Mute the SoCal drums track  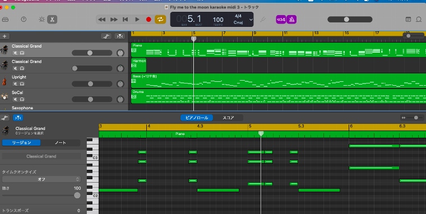pyautogui.click(x=16, y=99)
